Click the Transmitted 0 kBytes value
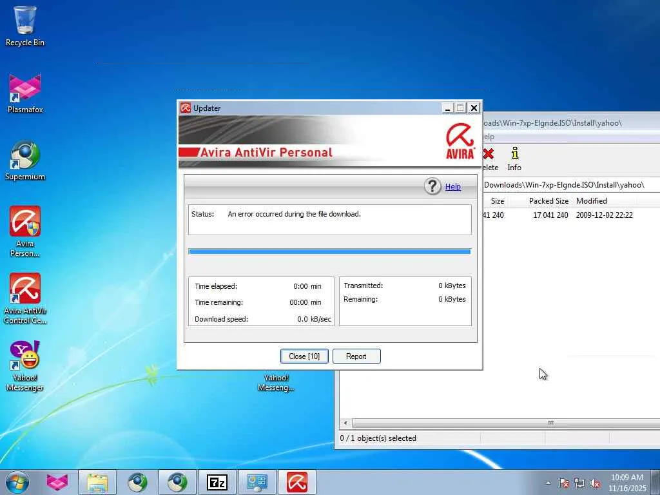Viewport: 660px width, 495px height. [x=452, y=286]
